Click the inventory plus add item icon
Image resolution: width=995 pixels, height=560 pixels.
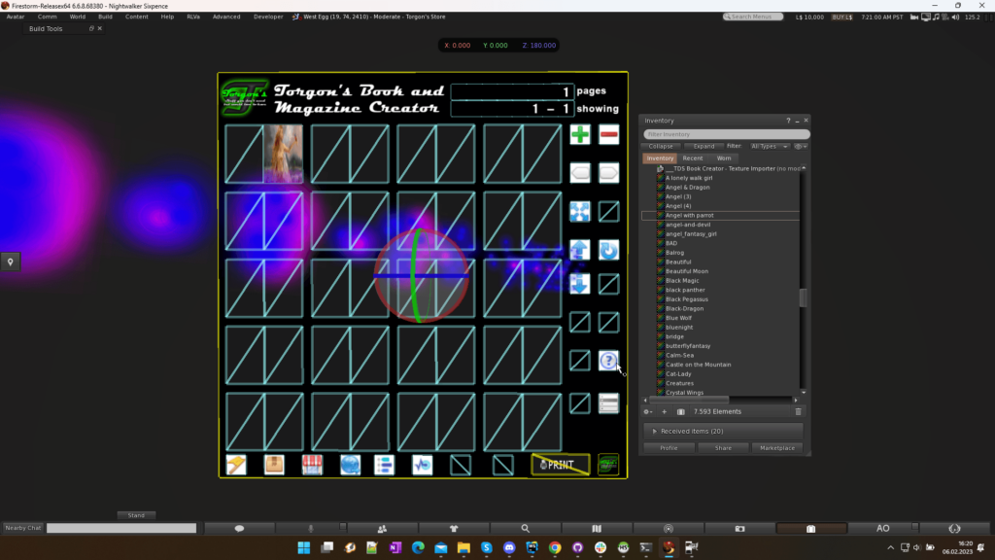click(x=665, y=411)
